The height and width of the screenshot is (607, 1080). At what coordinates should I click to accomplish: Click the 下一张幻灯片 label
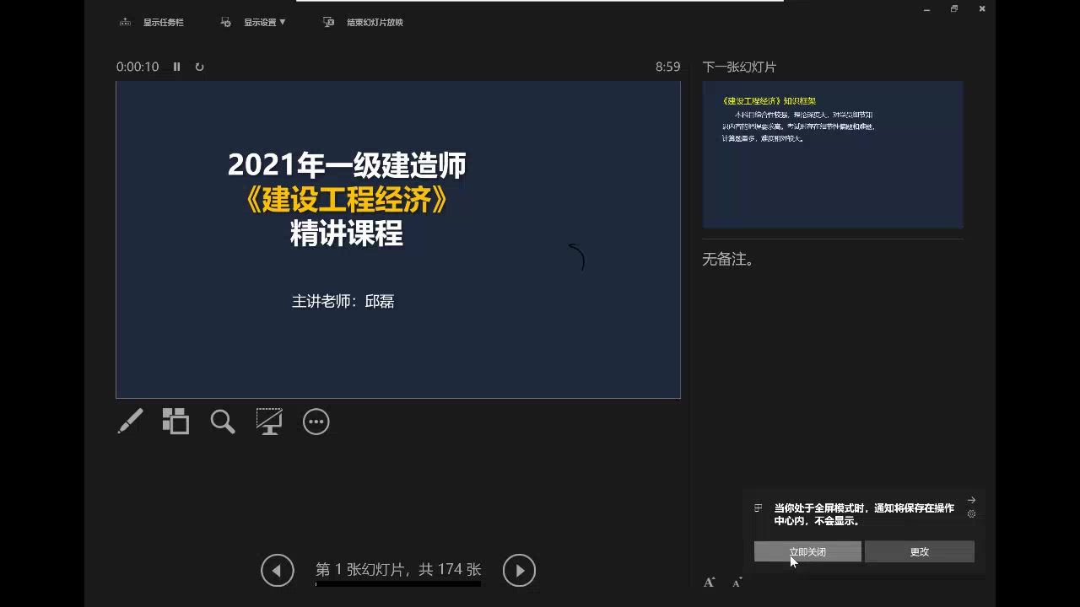pyautogui.click(x=739, y=67)
